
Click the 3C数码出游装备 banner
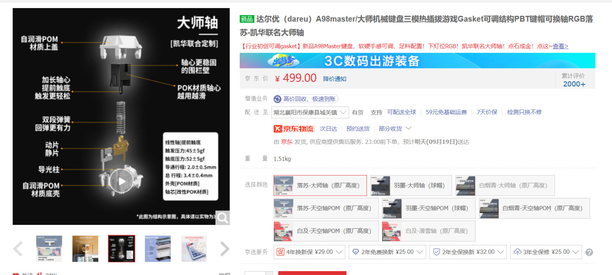pos(417,60)
